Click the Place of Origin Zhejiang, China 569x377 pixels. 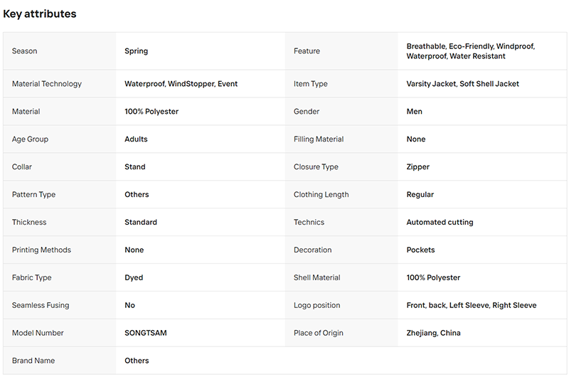tap(433, 333)
